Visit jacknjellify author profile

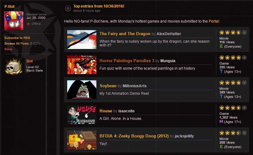(x=184, y=136)
